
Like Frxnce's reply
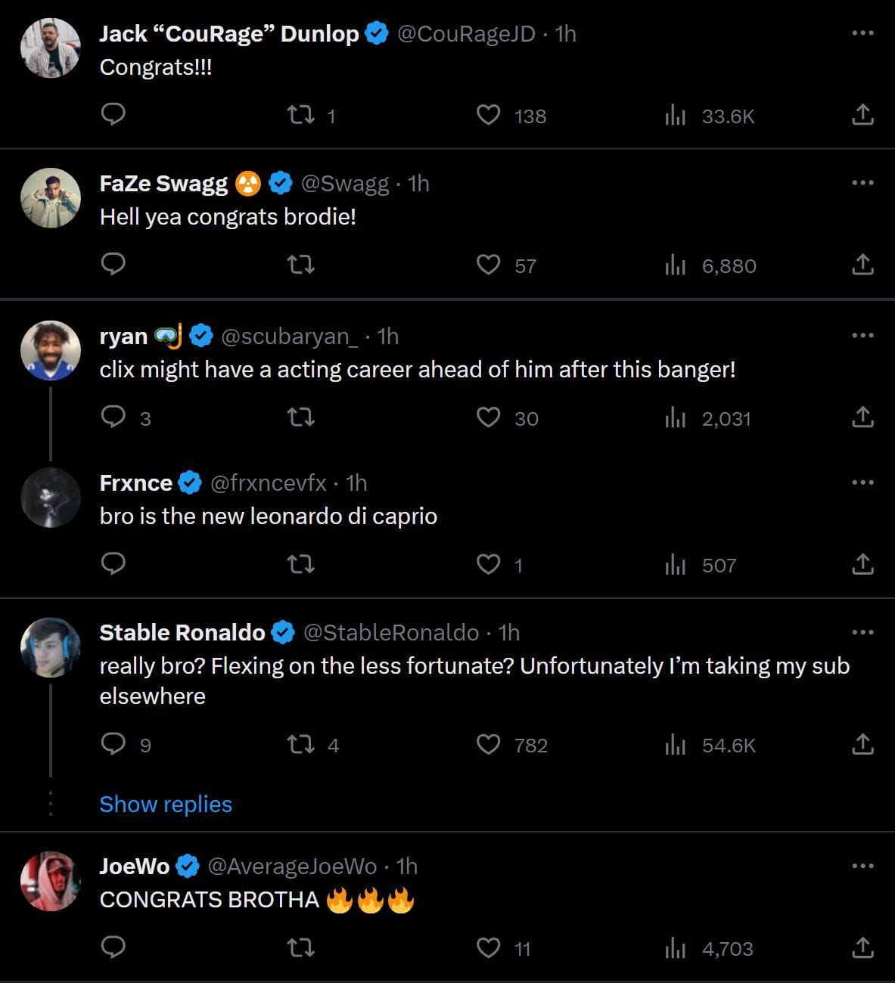[489, 564]
